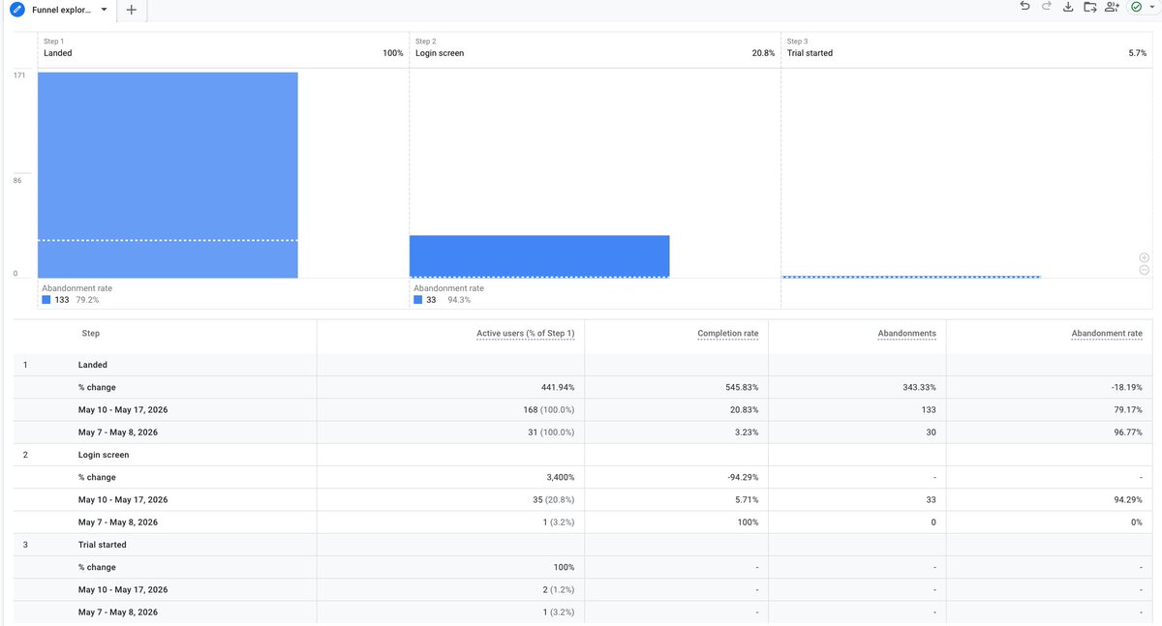Click the 100% change cell under Trial started
The width and height of the screenshot is (1162, 626).
564,567
